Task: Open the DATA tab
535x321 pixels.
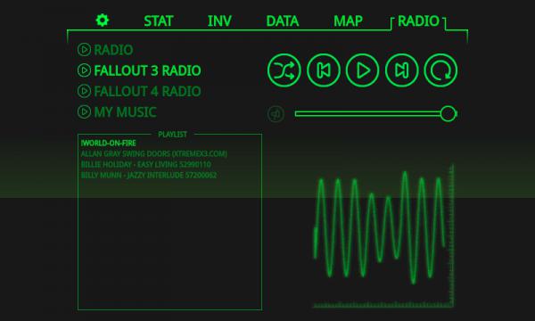Action: coord(282,21)
